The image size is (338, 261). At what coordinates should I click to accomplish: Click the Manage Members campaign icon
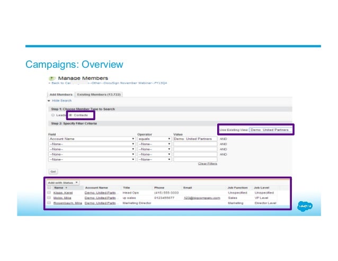pos(52,78)
